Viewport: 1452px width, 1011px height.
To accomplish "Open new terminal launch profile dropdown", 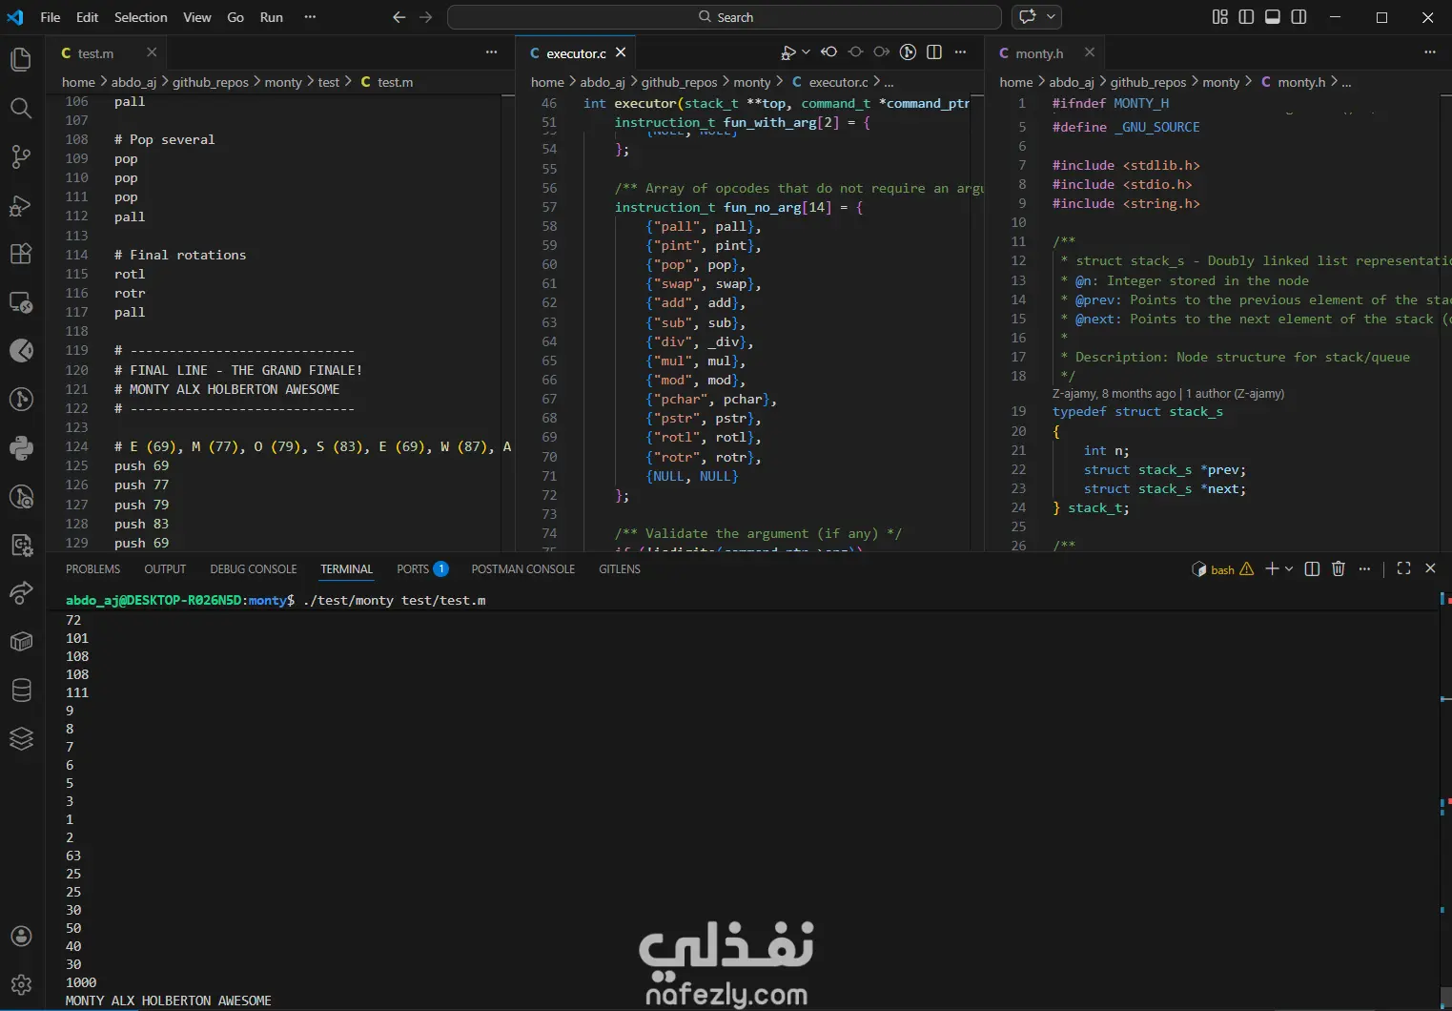I will coord(1290,569).
